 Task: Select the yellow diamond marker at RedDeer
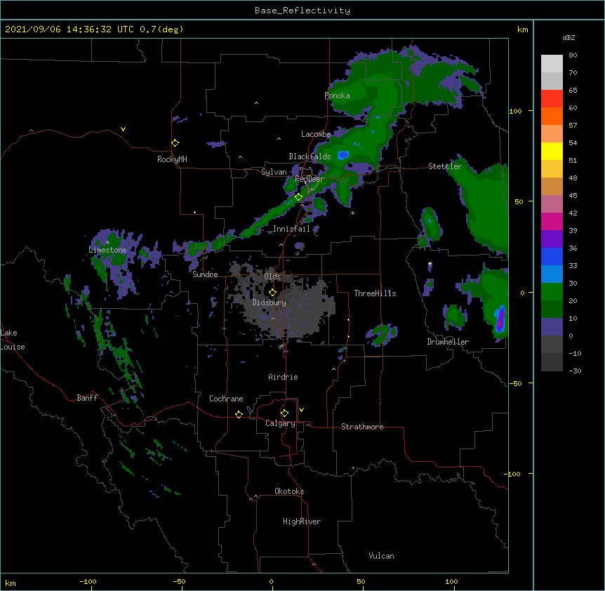click(298, 197)
